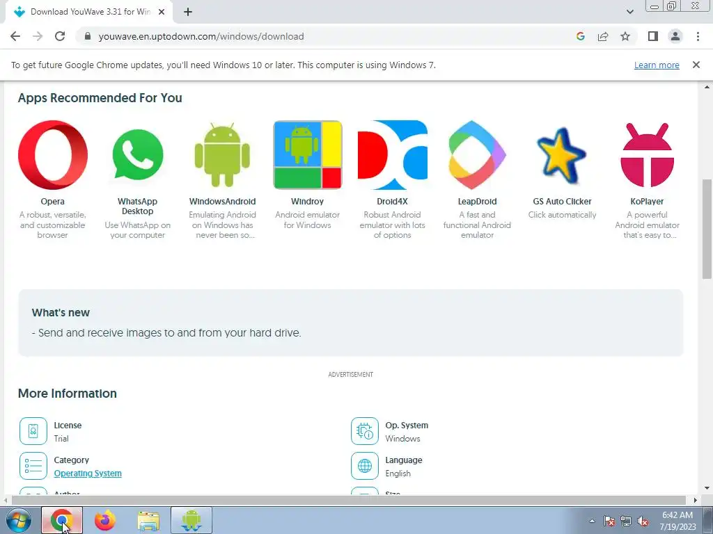Click the Trial license value

click(61, 439)
